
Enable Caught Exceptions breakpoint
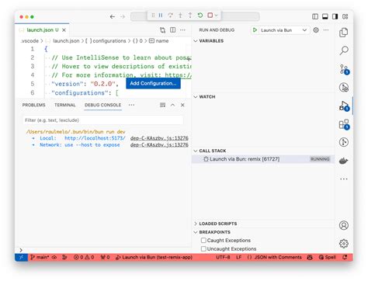203,241
